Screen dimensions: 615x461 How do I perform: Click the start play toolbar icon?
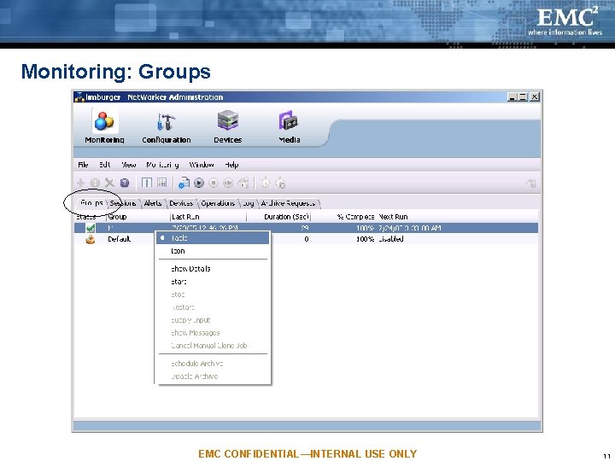click(x=199, y=183)
